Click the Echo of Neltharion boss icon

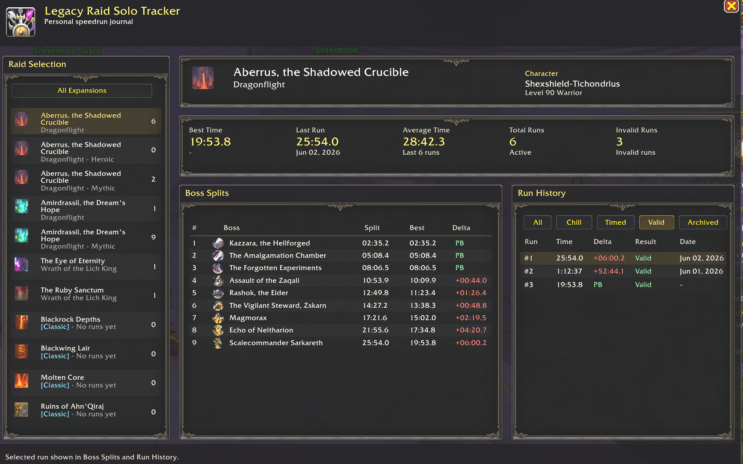[218, 330]
